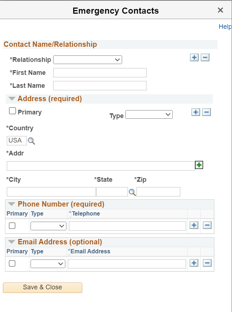Check the Primary address checkbox
232x312 pixels.
(x=13, y=111)
